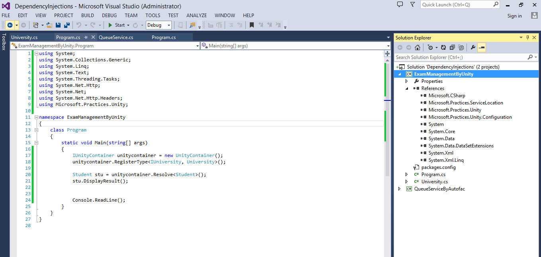The width and height of the screenshot is (541, 257).
Task: Collapse the ExamManagementByUnity project node
Action: coord(399,74)
